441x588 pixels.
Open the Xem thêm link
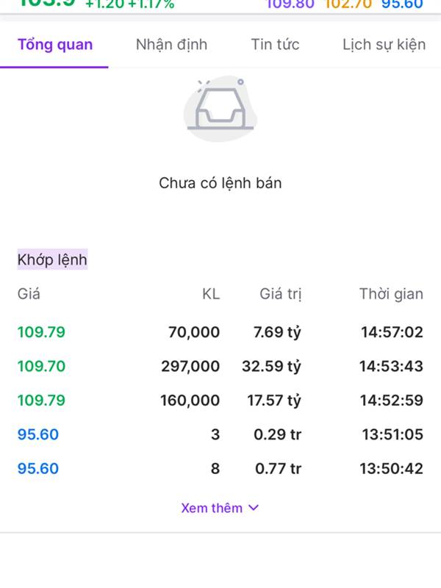click(x=212, y=508)
